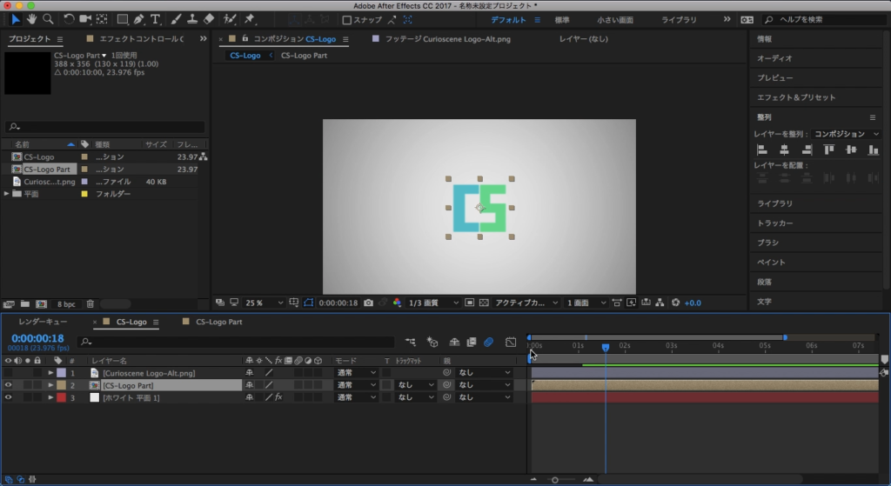The width and height of the screenshot is (891, 486).
Task: Select the Rotation tool
Action: pos(68,19)
